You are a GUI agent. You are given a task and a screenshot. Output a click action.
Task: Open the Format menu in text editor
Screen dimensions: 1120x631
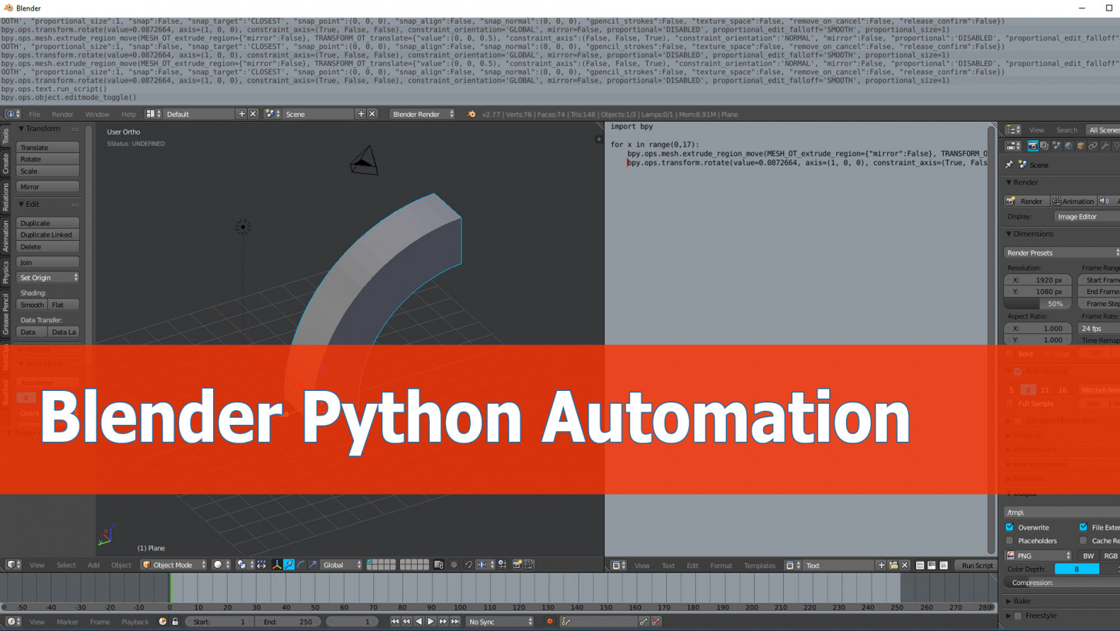(721, 566)
